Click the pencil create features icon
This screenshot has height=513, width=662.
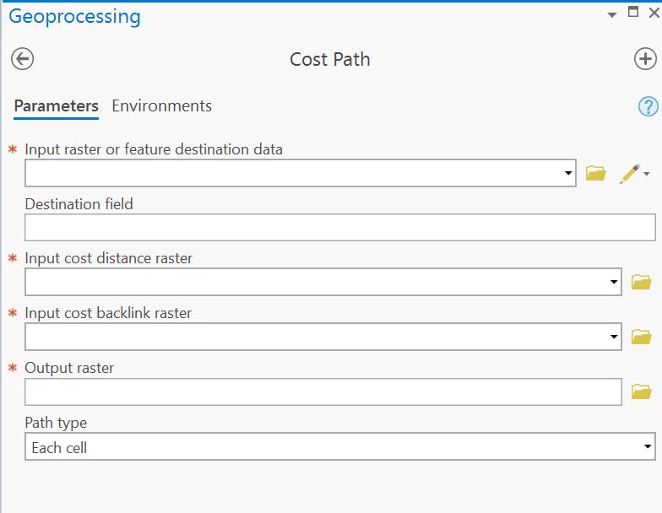click(x=630, y=174)
